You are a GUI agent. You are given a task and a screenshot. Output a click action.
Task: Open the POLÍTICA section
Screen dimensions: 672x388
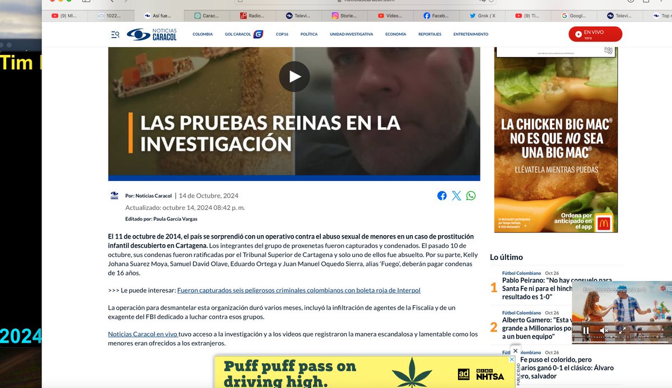[309, 34]
